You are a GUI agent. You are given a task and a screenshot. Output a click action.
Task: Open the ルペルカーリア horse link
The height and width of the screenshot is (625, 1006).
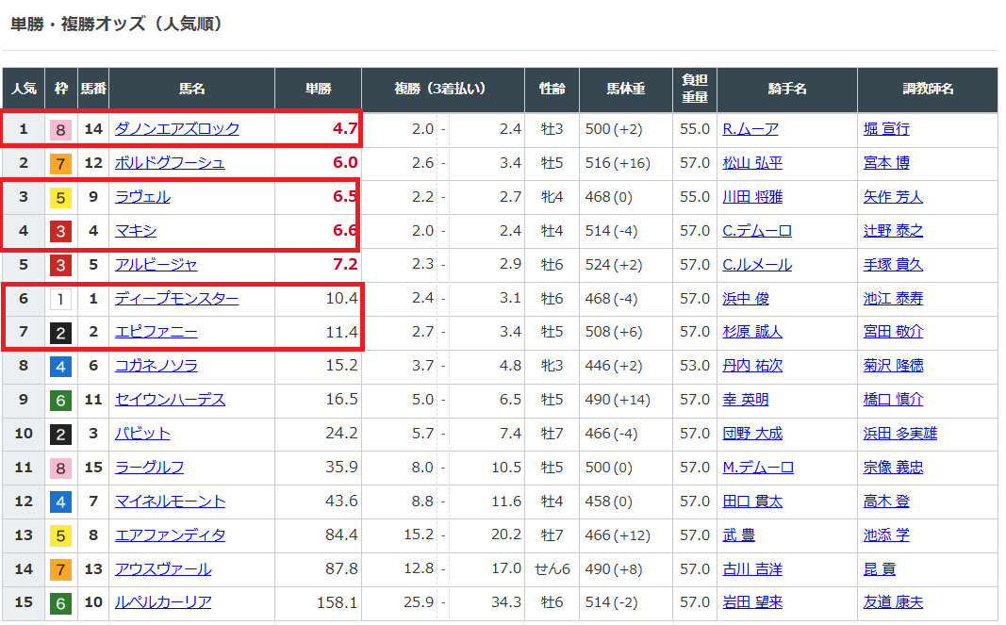point(162,602)
